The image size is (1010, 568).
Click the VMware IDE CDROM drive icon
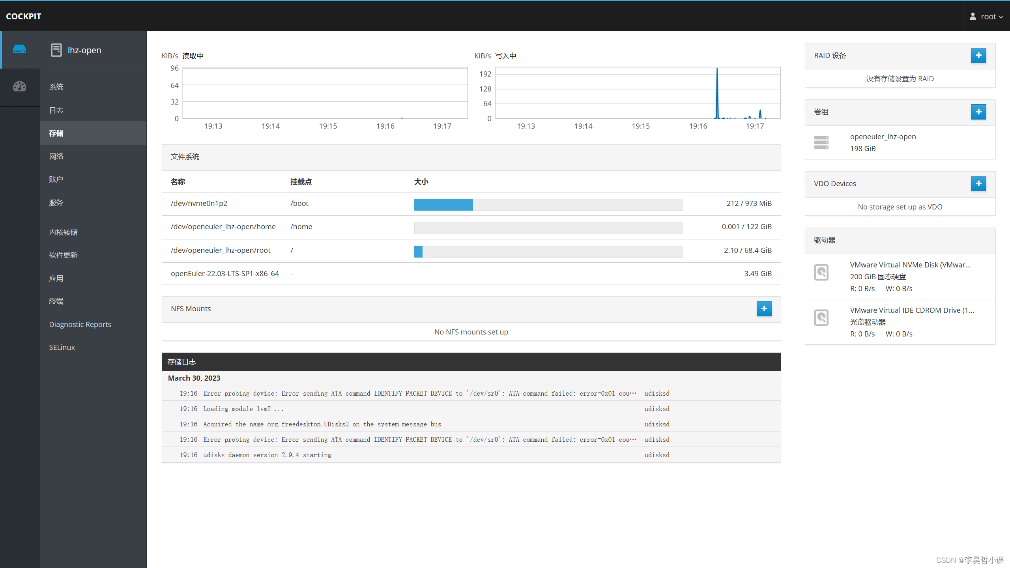tap(821, 318)
